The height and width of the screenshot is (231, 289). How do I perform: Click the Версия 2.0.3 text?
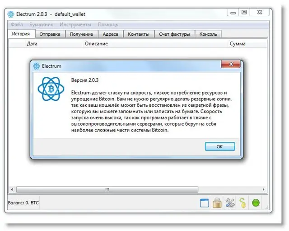[x=85, y=80]
